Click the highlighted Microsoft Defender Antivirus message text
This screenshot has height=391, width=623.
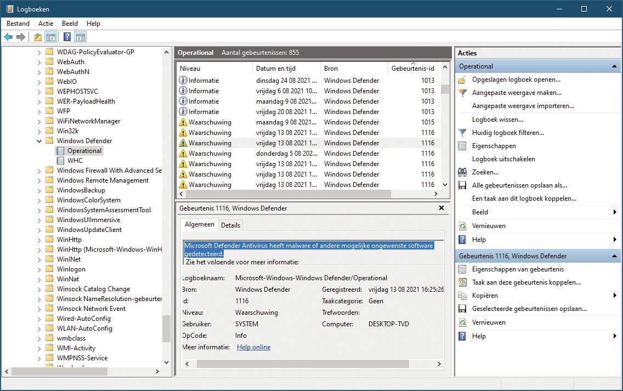coord(309,250)
